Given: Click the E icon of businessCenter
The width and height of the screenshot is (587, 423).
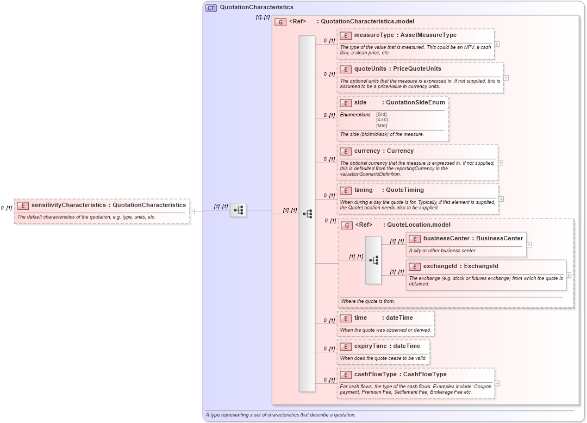Looking at the screenshot, I should [414, 239].
